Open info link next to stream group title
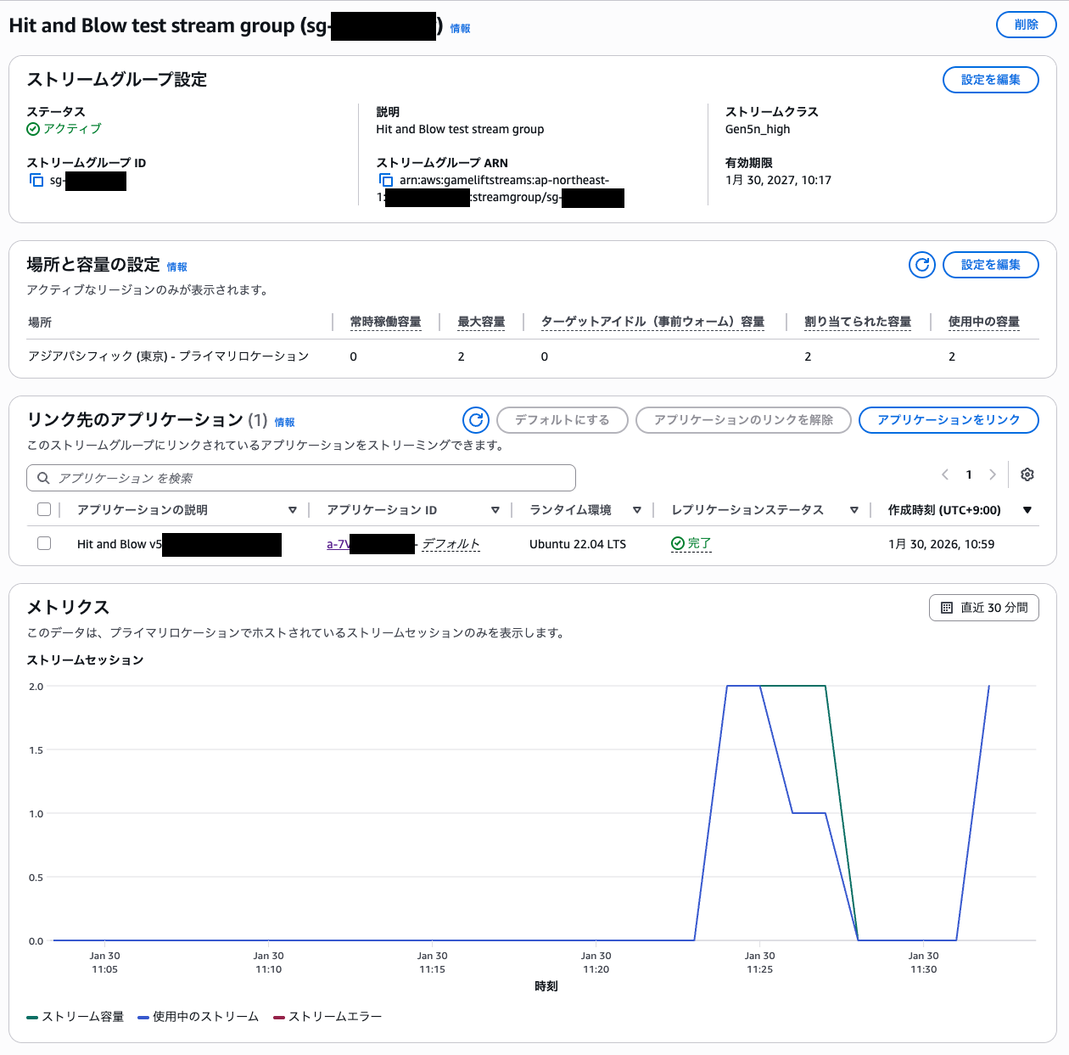 click(460, 28)
